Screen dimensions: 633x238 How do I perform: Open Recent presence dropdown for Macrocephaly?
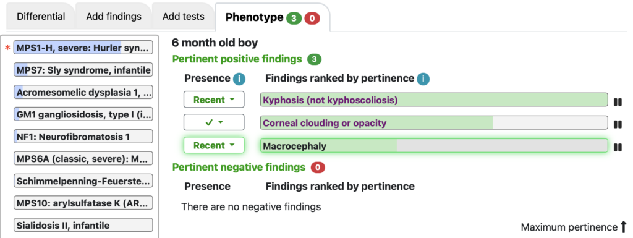(x=214, y=145)
